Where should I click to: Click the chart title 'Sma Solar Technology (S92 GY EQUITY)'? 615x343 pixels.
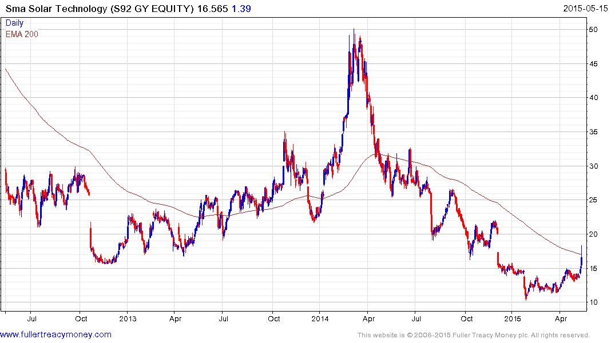click(100, 9)
